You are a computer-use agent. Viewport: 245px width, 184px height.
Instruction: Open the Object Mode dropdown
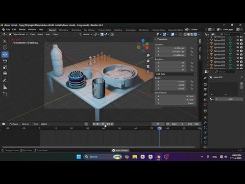click(18, 34)
